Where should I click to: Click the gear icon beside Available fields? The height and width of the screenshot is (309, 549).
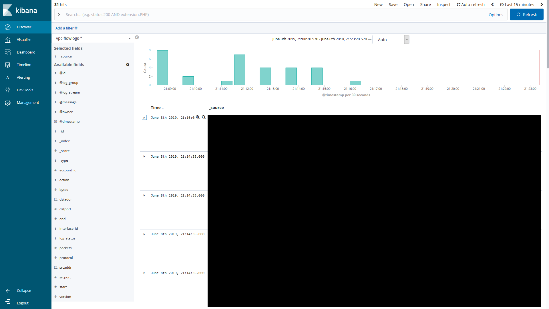pyautogui.click(x=128, y=65)
